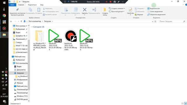The width and height of the screenshot is (187, 105).
Task: Click Закрепить на панели быстрого доступа pin icon
Action: 18,10
